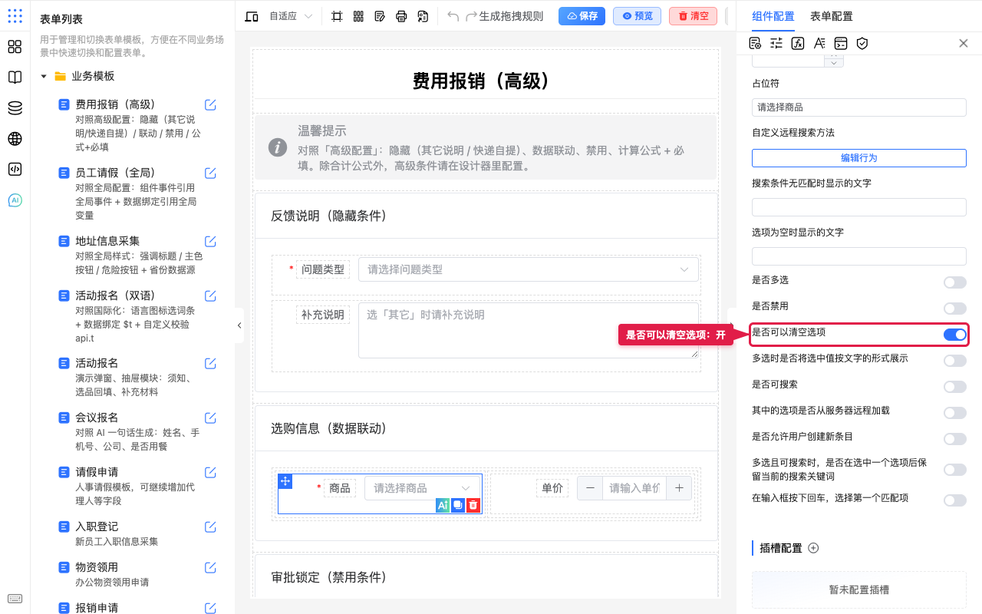Click the shield validation icon in config panel

click(862, 43)
